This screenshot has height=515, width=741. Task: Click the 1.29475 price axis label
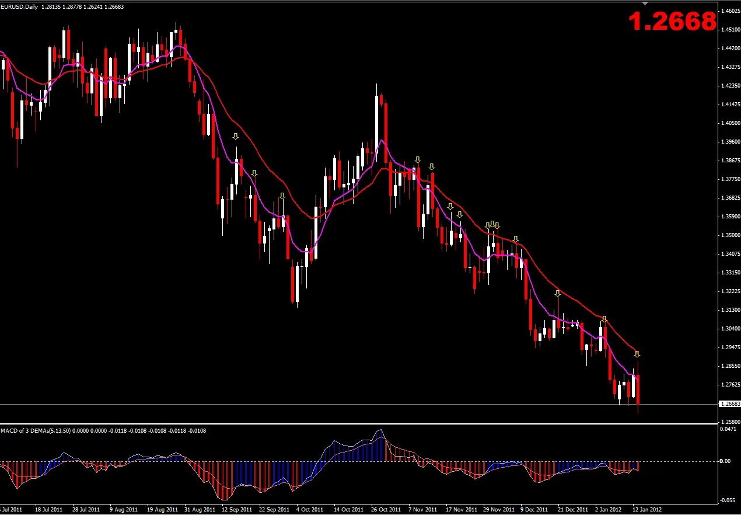click(x=730, y=347)
